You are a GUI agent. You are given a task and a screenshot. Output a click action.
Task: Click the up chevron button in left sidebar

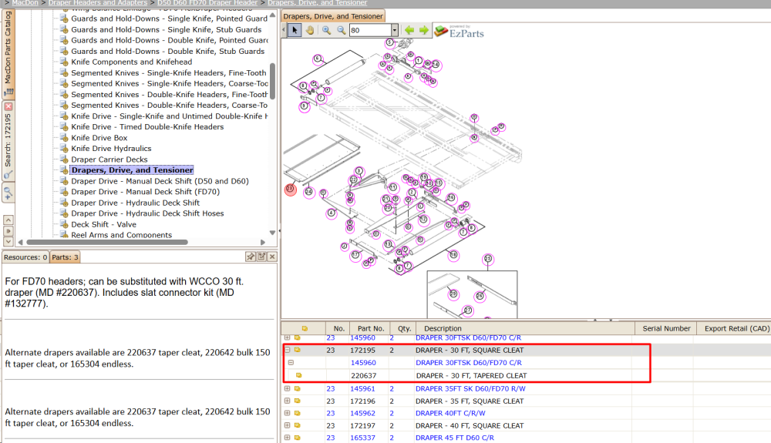(x=8, y=220)
